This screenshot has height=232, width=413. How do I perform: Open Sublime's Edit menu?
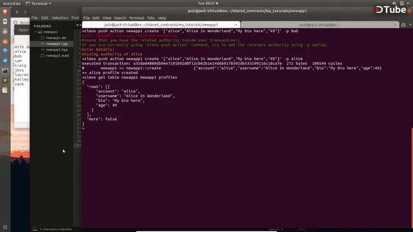point(45,18)
